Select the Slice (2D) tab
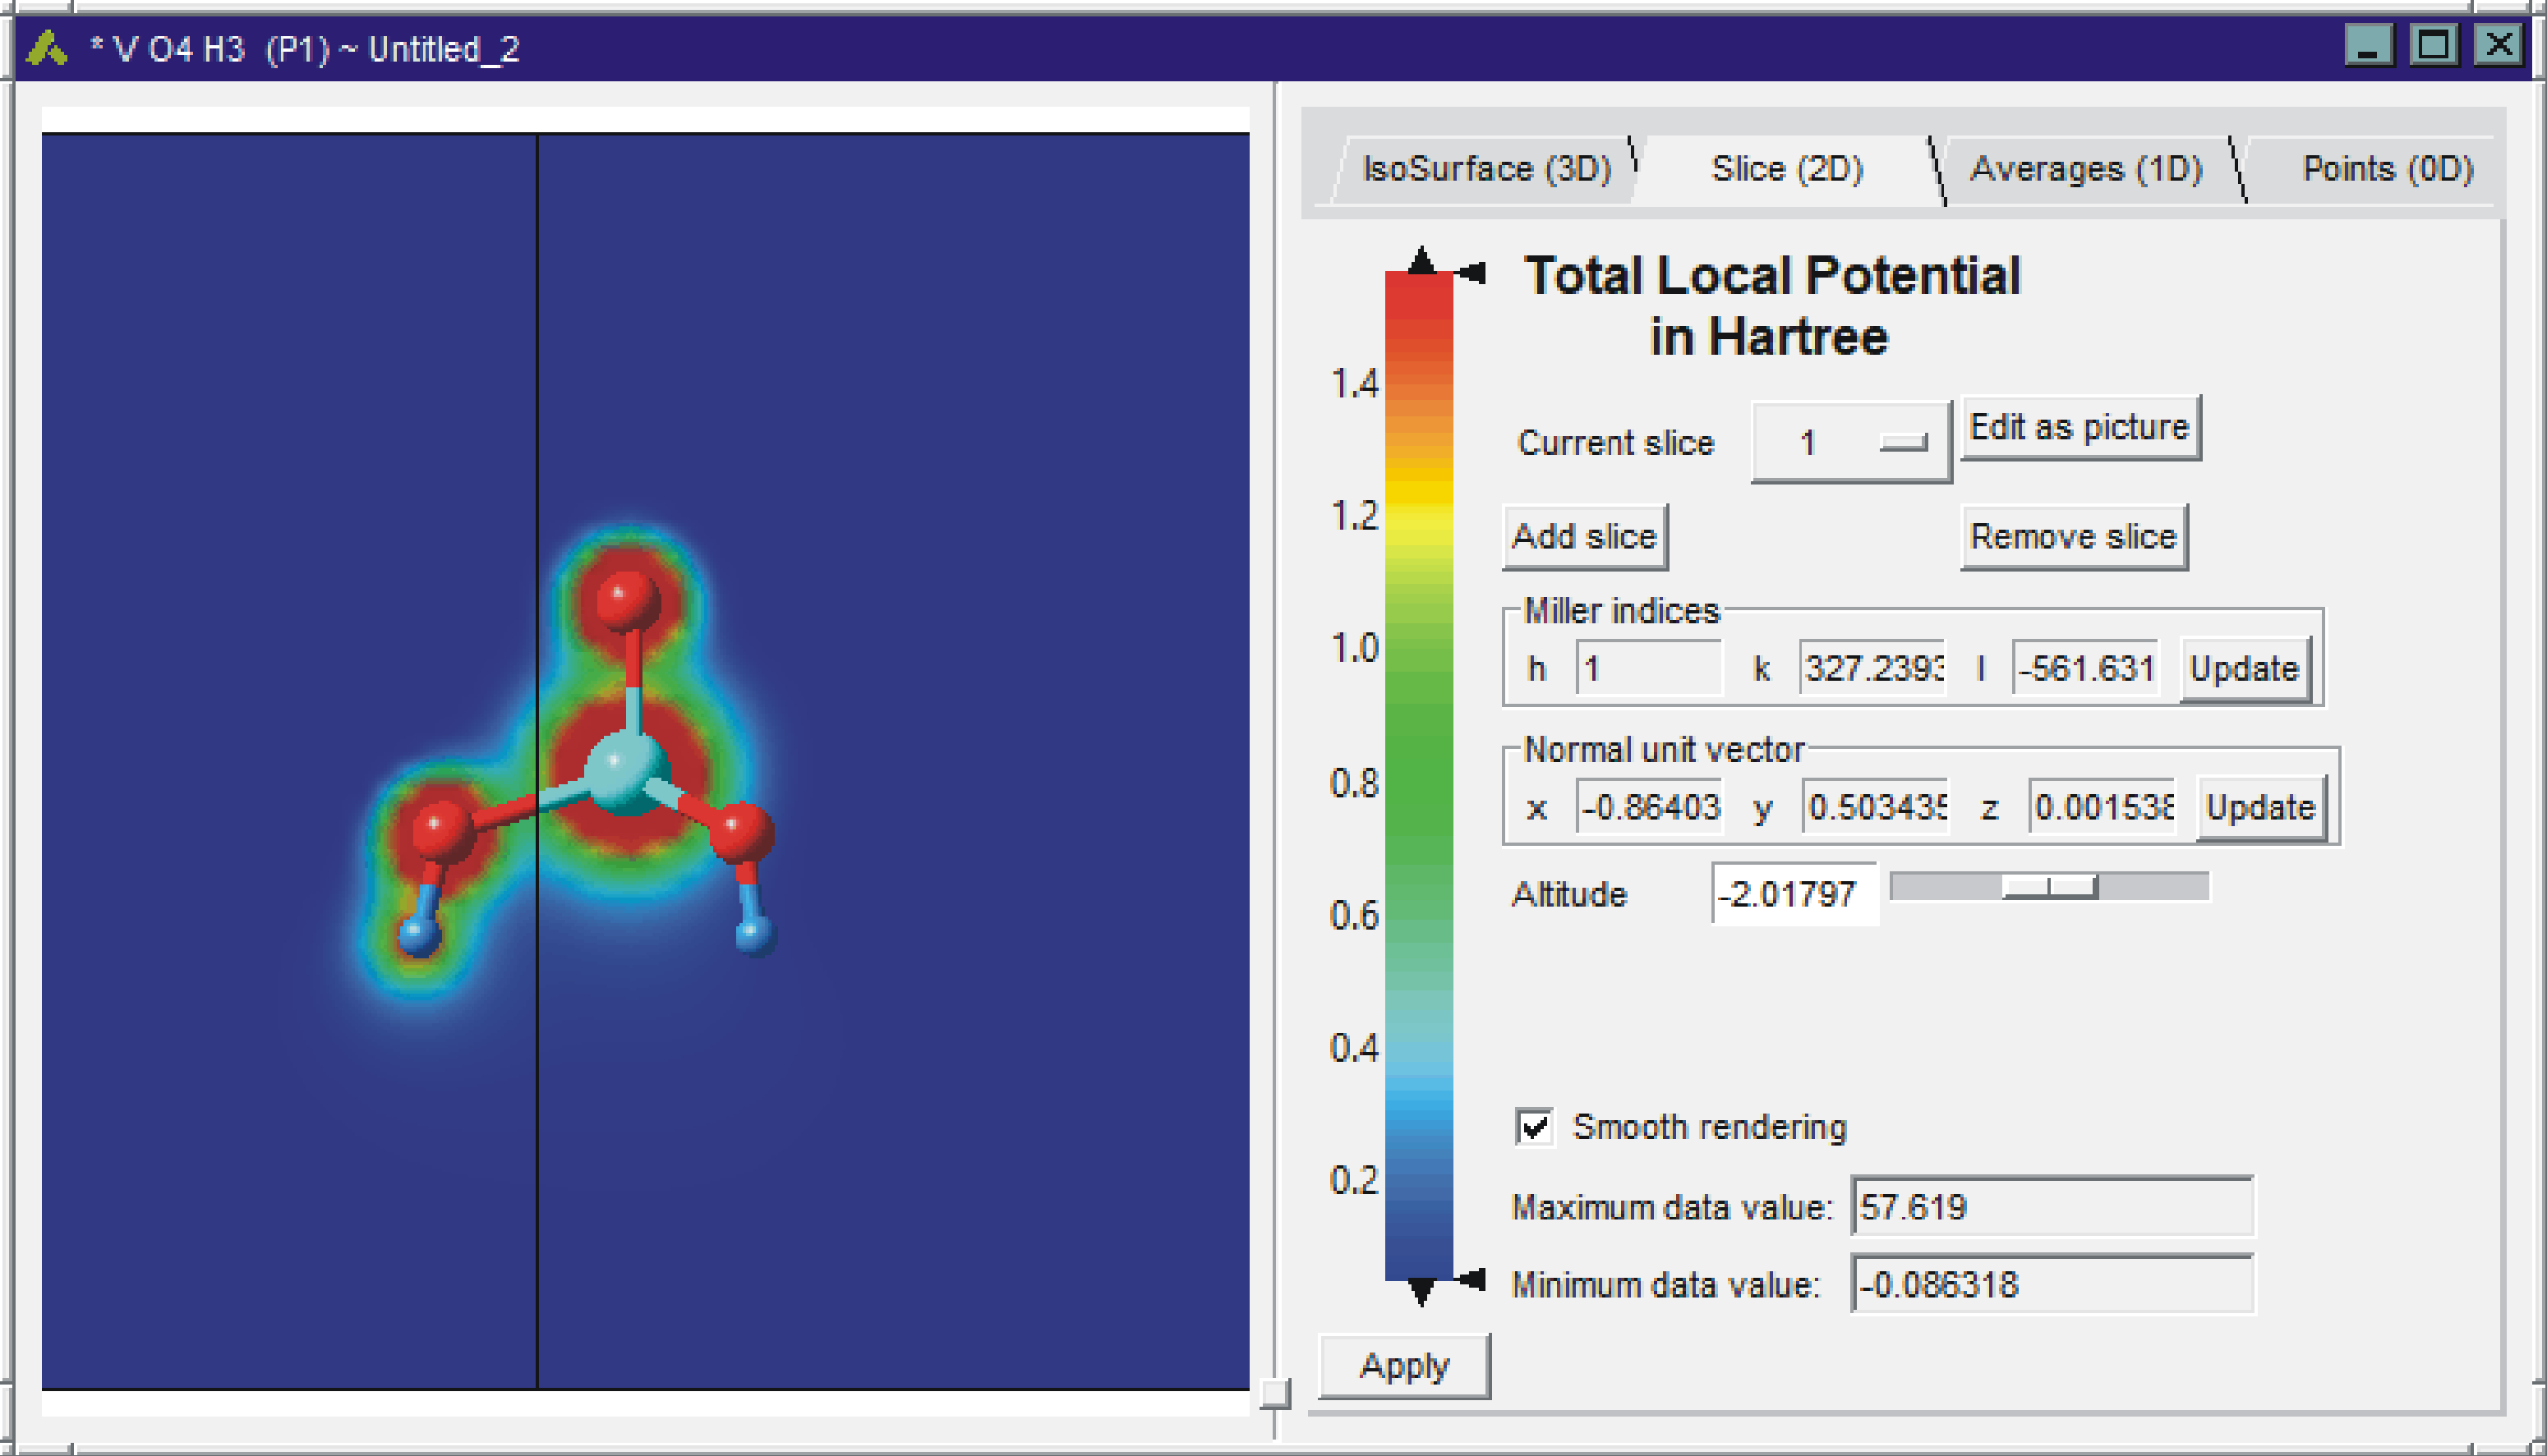The height and width of the screenshot is (1456, 2547). 1787,168
